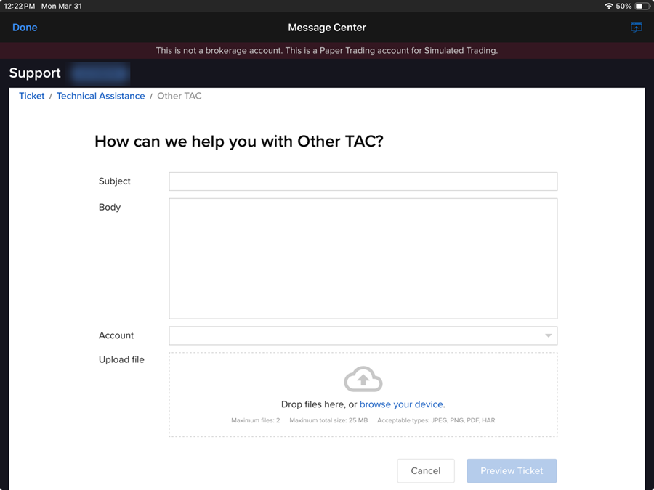Tap the blurred account name beside Support

coord(100,73)
